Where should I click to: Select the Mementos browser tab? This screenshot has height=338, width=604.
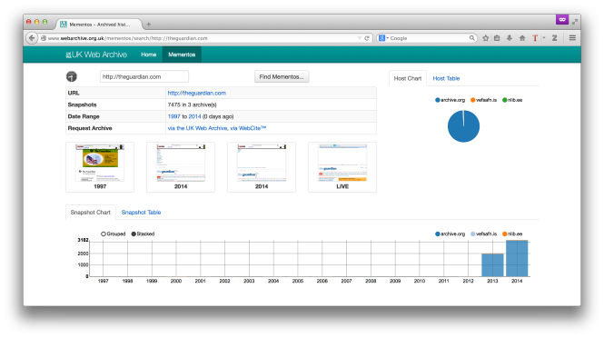(99, 25)
